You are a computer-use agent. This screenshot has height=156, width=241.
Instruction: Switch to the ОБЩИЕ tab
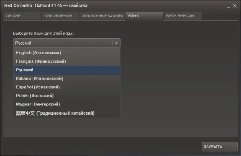pos(22,16)
